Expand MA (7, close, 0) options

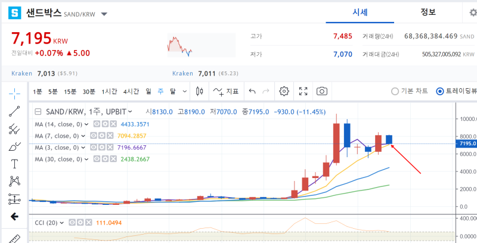[x=83, y=136]
